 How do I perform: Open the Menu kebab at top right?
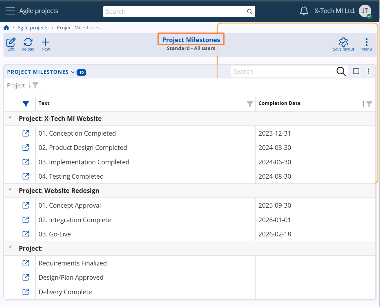[366, 44]
